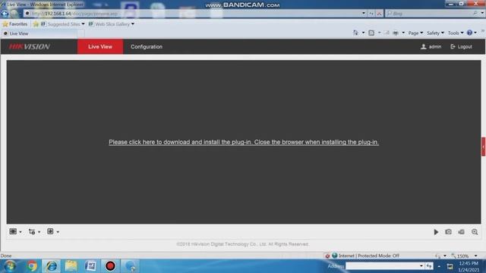Click Internet Explorer taskbar icon
Image resolution: width=486 pixels, height=273 pixels.
click(x=52, y=266)
